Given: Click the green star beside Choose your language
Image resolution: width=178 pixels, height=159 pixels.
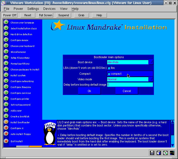Looking at the screenshot, I should pos(6,22).
